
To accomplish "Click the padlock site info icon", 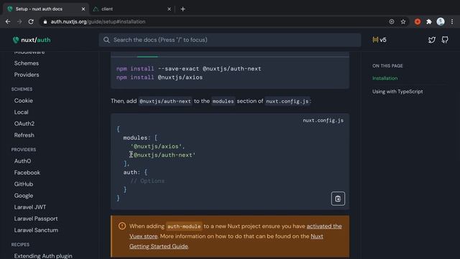I will coord(45,22).
